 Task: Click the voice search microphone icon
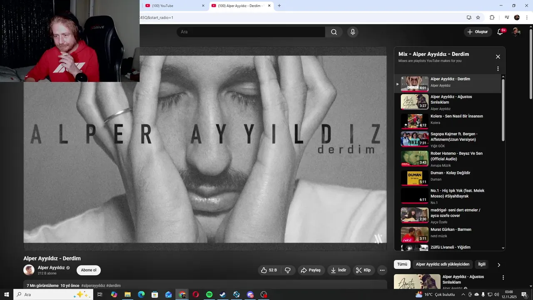pyautogui.click(x=353, y=32)
